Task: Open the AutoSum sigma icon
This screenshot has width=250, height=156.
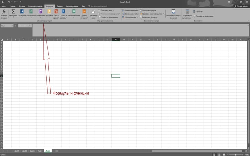Action: tap(13, 12)
